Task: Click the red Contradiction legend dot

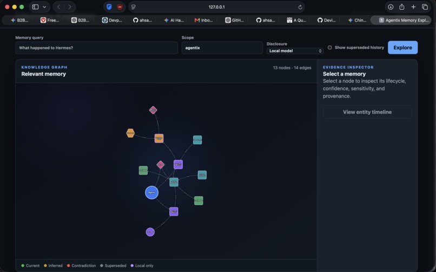Action: point(68,265)
